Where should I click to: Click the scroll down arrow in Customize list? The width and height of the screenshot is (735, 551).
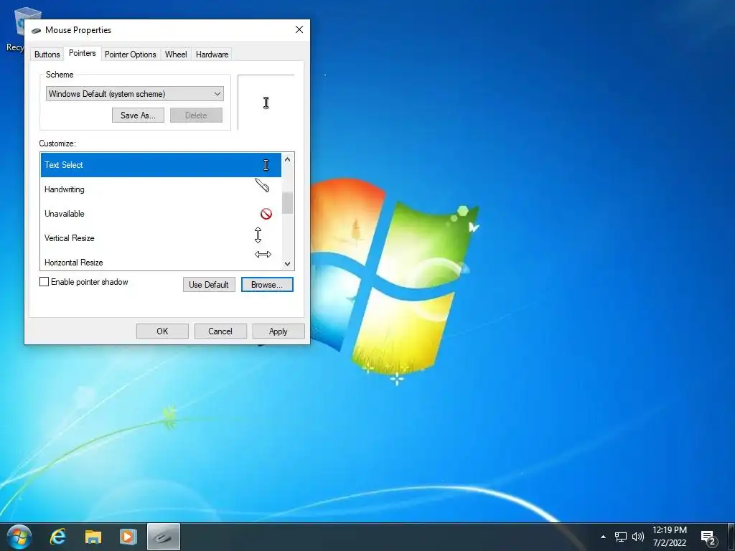pyautogui.click(x=288, y=264)
